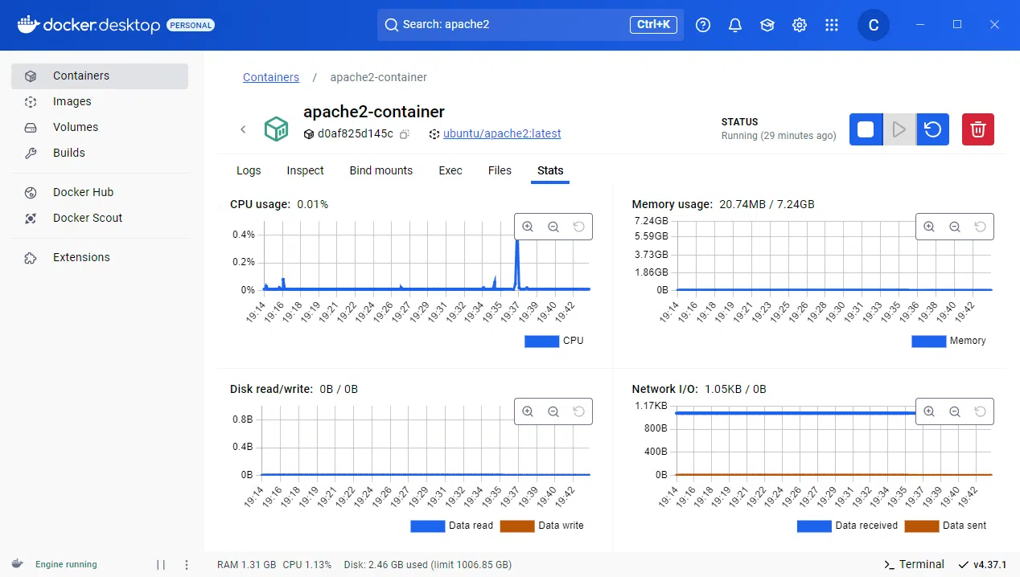Zoom in on the CPU usage chart

[528, 227]
